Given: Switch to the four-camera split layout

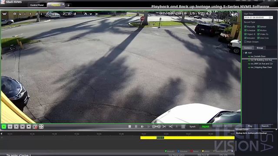Looking at the screenshot, I should (10, 127).
